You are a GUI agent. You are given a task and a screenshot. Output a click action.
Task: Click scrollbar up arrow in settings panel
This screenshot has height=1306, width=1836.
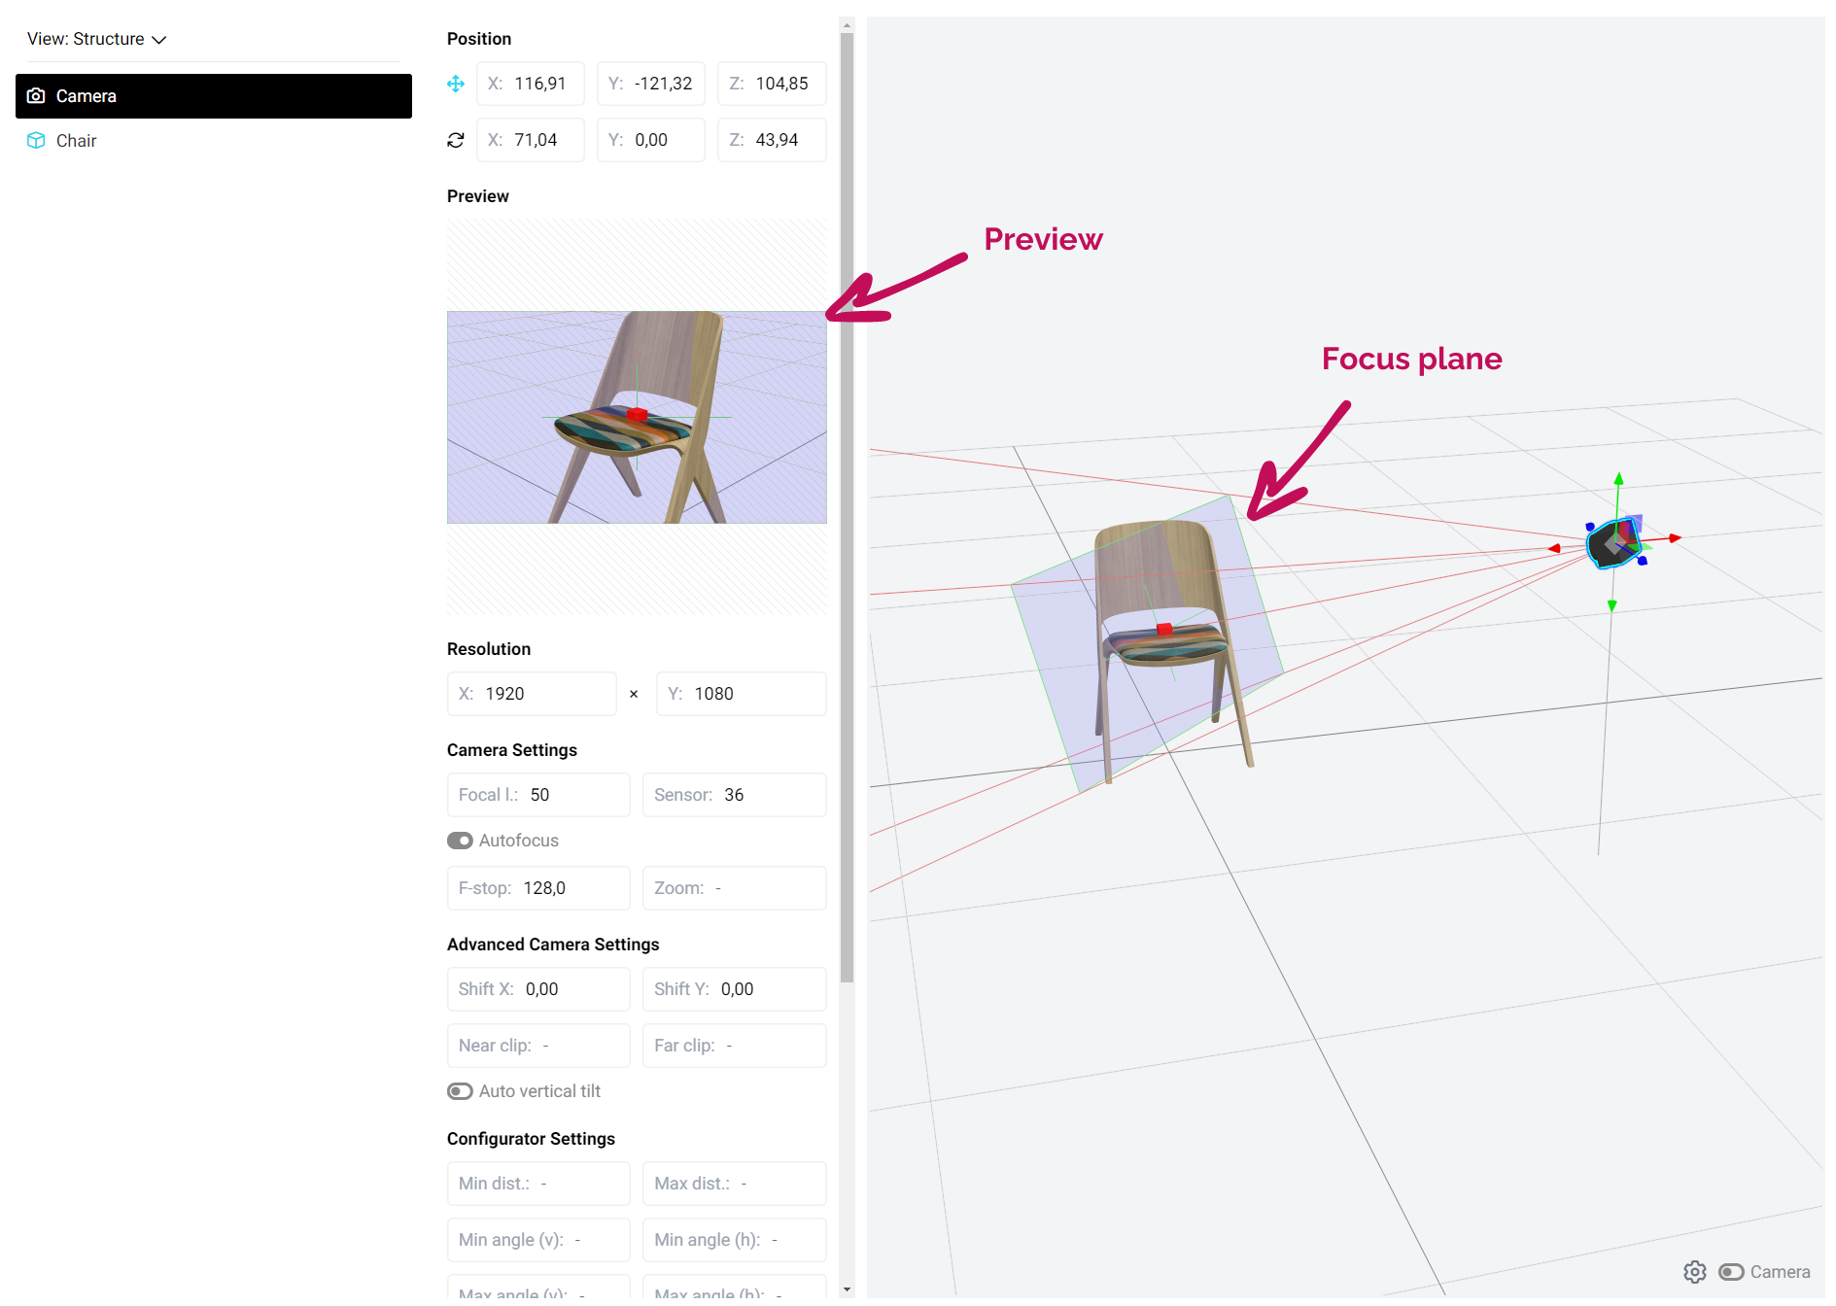pyautogui.click(x=847, y=25)
